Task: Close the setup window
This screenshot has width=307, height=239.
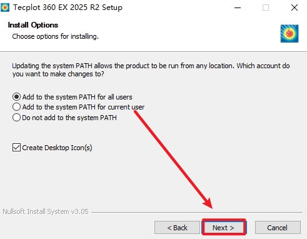Action: (294, 8)
